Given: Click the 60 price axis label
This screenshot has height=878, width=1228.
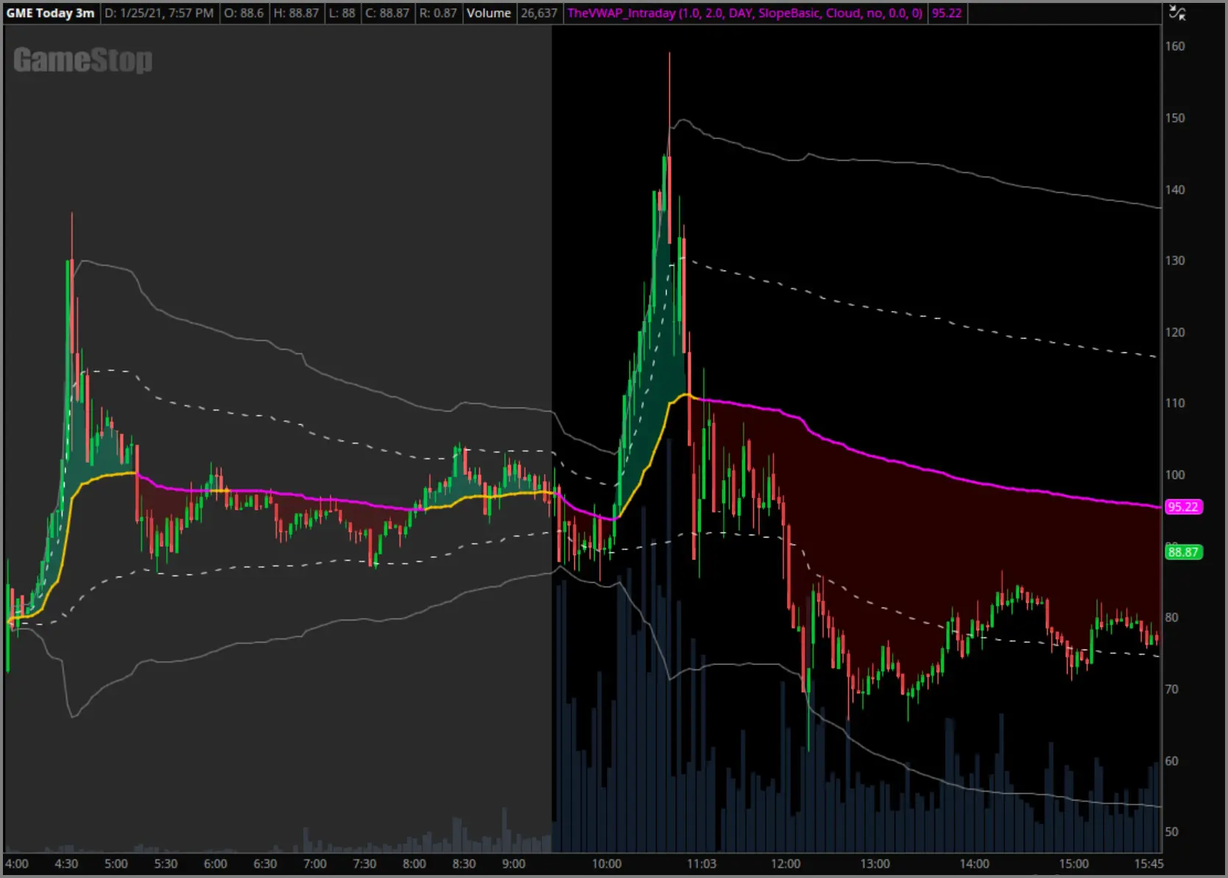Looking at the screenshot, I should coord(1172,761).
